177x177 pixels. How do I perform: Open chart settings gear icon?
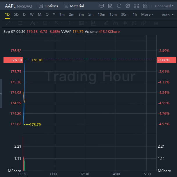click(x=128, y=6)
